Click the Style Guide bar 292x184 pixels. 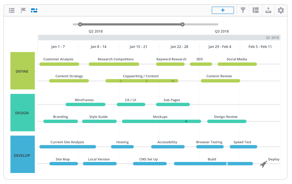99,121
